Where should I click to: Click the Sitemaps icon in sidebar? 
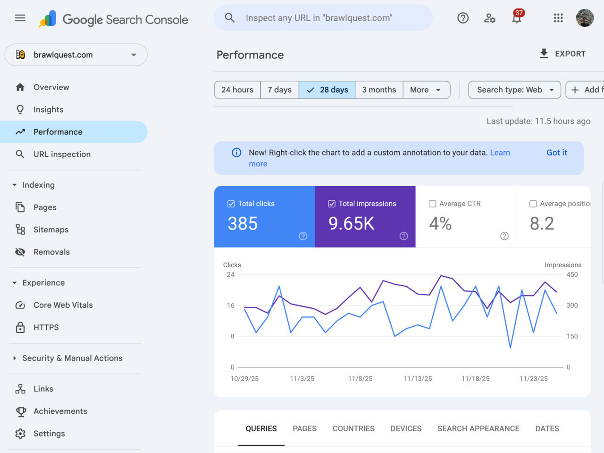pyautogui.click(x=20, y=230)
